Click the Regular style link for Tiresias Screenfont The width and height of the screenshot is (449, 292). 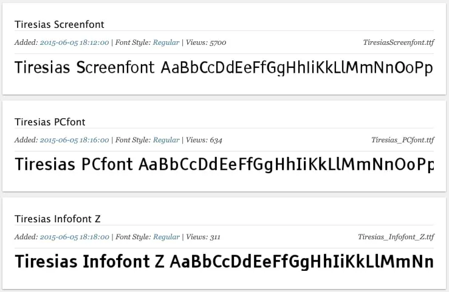click(166, 42)
